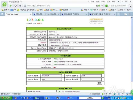Close the PHPnow Works! tab

(31, 14)
